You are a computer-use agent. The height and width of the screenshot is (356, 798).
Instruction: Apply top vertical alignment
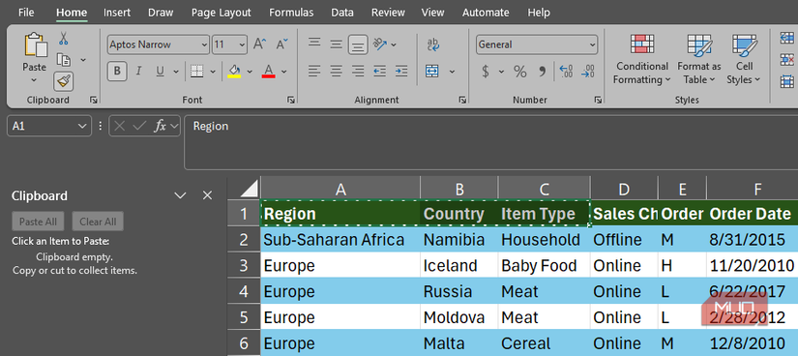coord(314,44)
